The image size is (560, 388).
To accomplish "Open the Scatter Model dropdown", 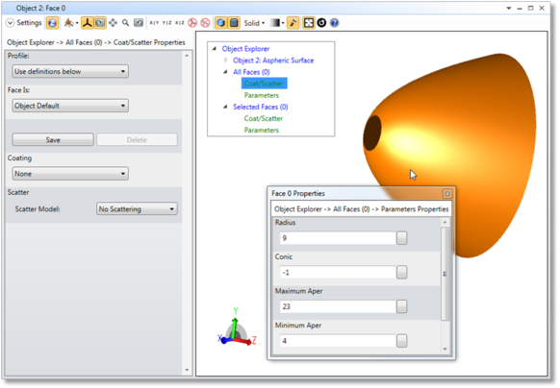I will coord(137,209).
